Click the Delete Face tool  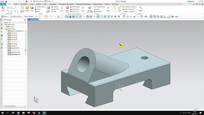74,11
